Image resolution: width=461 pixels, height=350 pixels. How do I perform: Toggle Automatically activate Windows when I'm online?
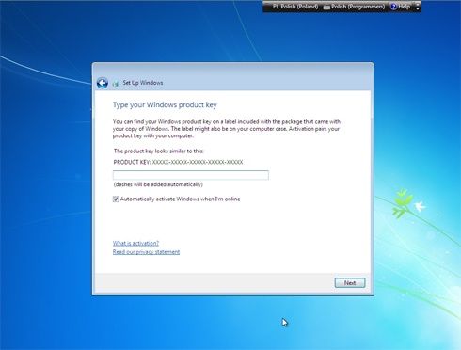(x=116, y=199)
